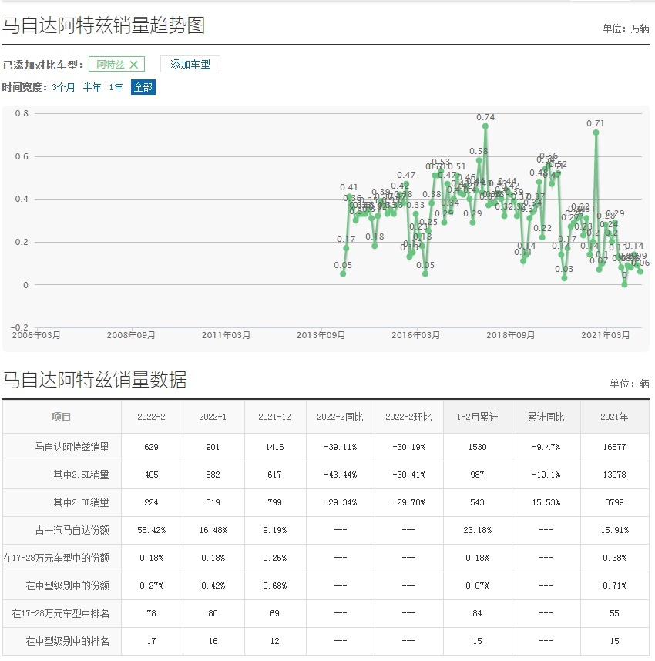The width and height of the screenshot is (655, 661).
Task: Click cell value -39.11%
Action: [340, 447]
